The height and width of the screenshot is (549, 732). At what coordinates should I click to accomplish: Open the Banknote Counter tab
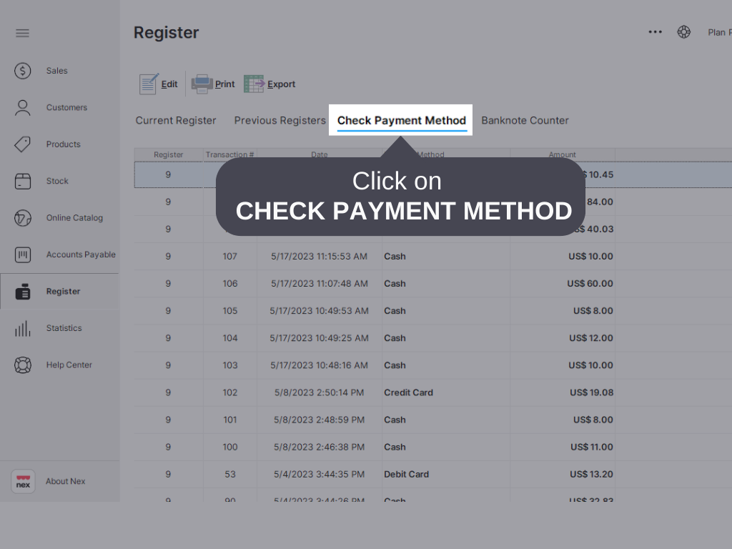525,121
